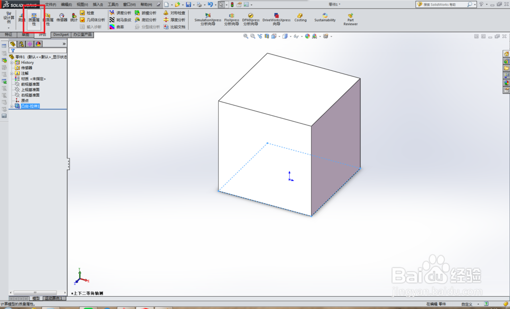The height and width of the screenshot is (309, 510).
Task: Open the 帮助(H) menu
Action: click(x=146, y=5)
